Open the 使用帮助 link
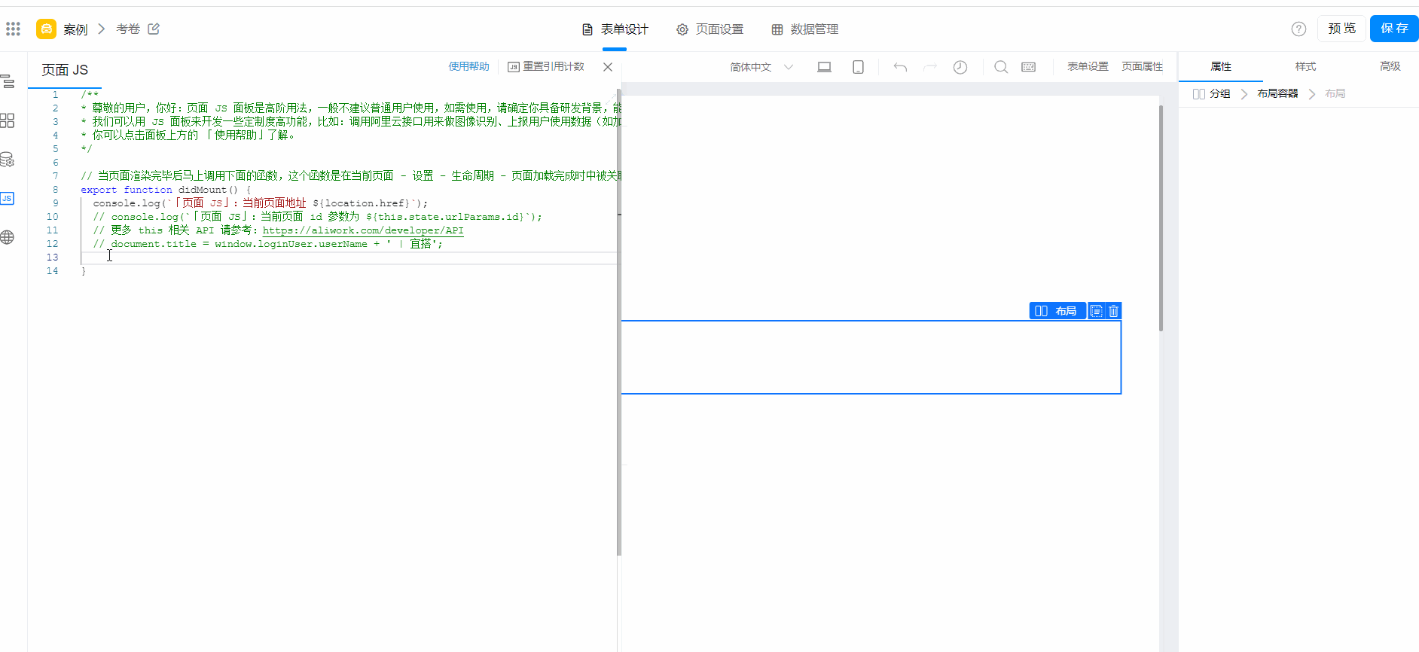Screen dimensions: 1419x652 pos(468,66)
